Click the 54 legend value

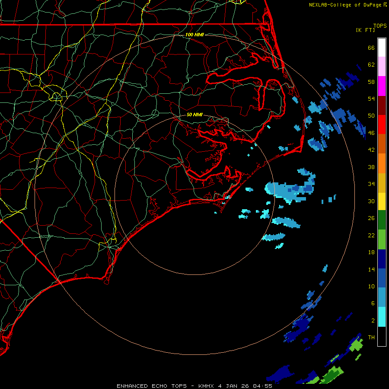click(x=371, y=99)
